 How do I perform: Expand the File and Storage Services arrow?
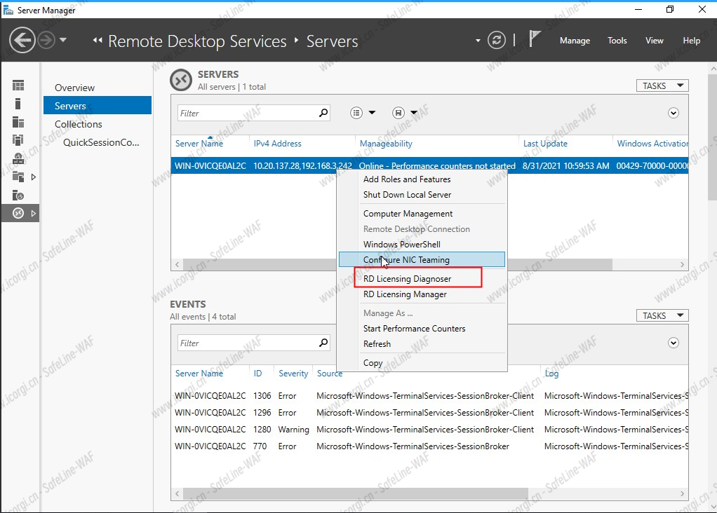(x=34, y=177)
